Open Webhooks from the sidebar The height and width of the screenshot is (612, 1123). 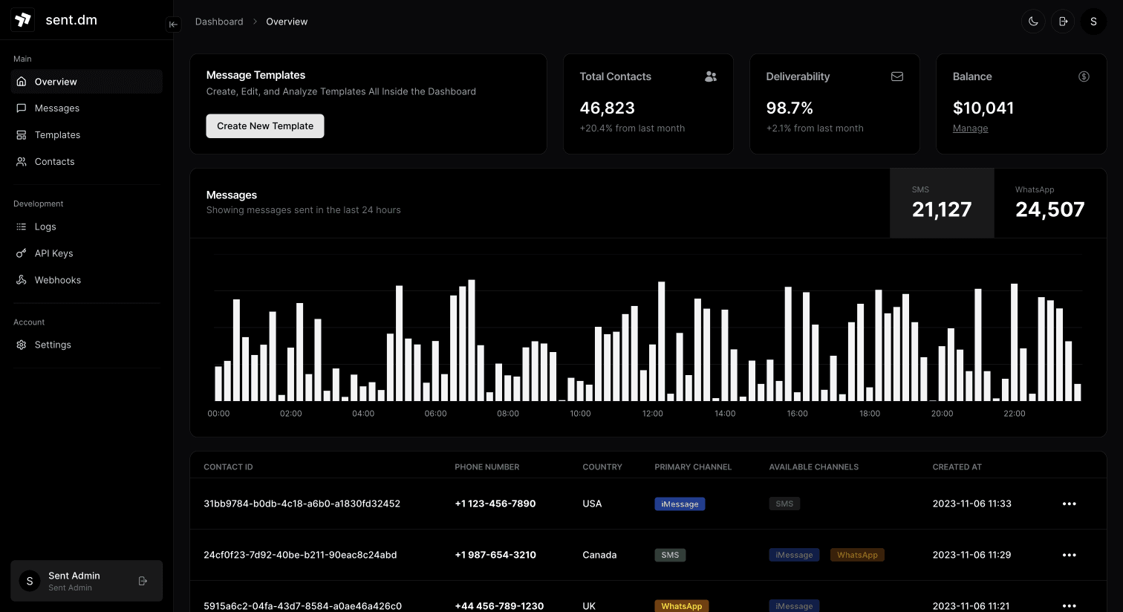[x=22, y=280]
